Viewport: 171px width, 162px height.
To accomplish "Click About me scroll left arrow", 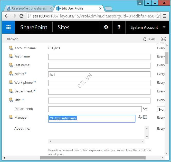I will point(50,141).
